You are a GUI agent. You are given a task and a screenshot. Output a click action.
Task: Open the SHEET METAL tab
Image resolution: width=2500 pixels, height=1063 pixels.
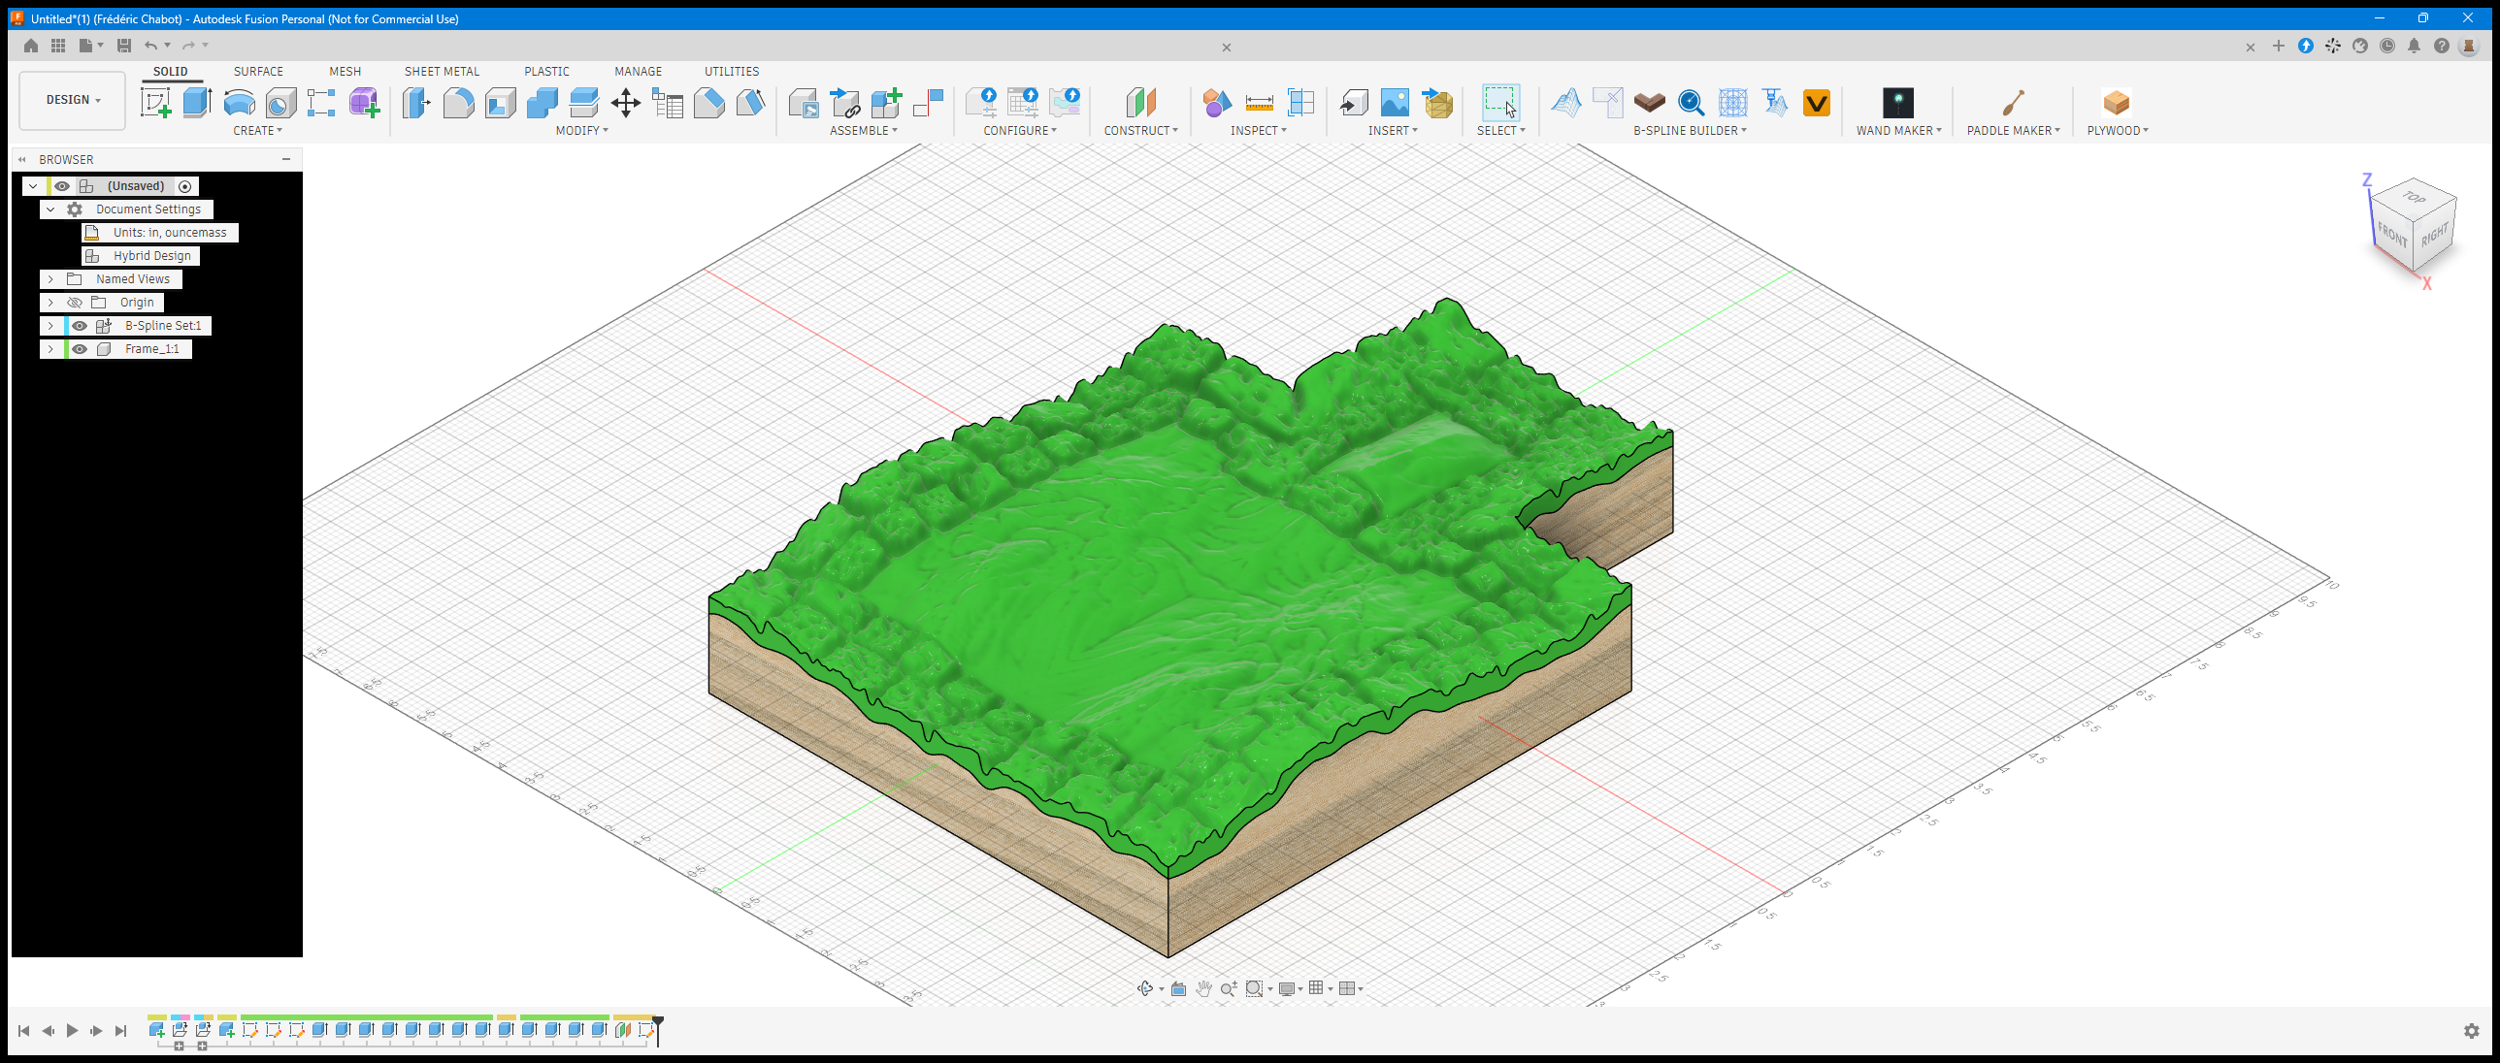click(x=442, y=72)
